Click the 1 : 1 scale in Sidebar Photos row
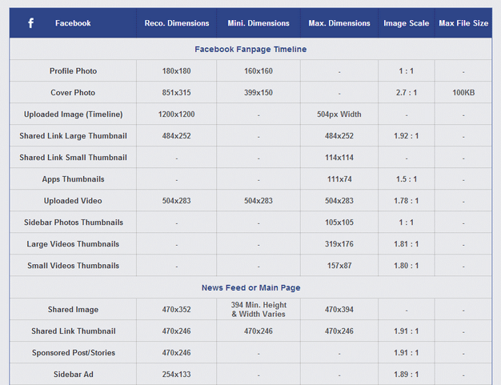 (x=406, y=223)
